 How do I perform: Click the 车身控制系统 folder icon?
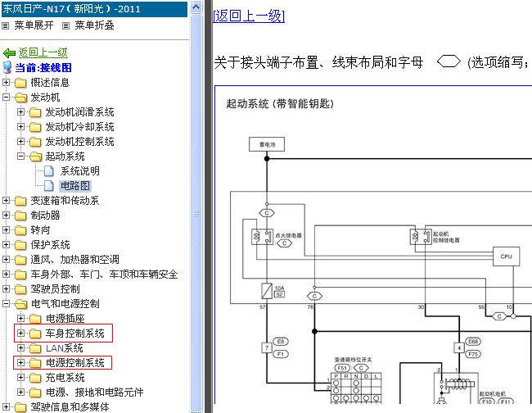pos(35,334)
